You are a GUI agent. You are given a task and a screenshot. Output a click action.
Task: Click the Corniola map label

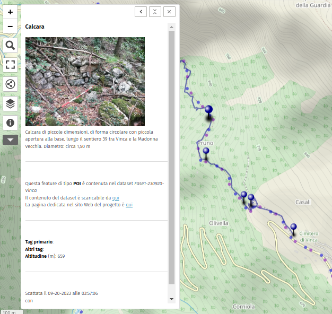[244, 307]
